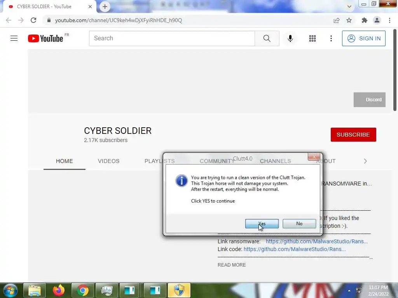Open the ransomware GitHub link

(317, 241)
